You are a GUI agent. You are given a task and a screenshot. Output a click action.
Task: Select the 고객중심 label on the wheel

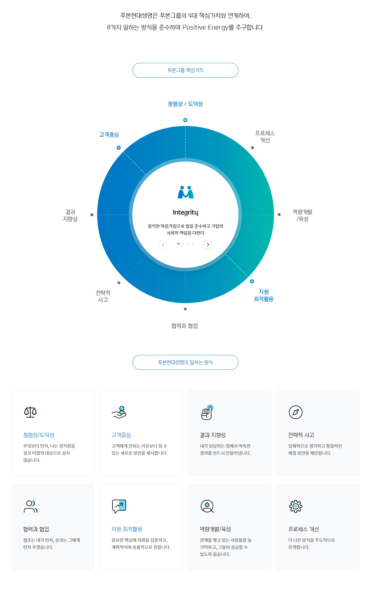point(109,135)
